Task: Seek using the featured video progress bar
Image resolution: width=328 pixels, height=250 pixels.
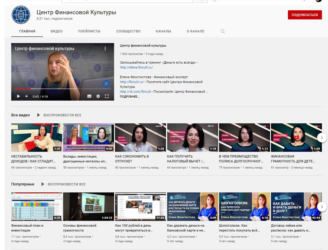Action: click(x=61, y=89)
